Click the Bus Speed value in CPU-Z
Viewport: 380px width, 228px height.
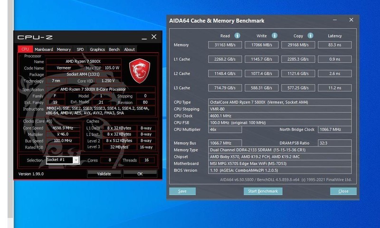point(63,141)
